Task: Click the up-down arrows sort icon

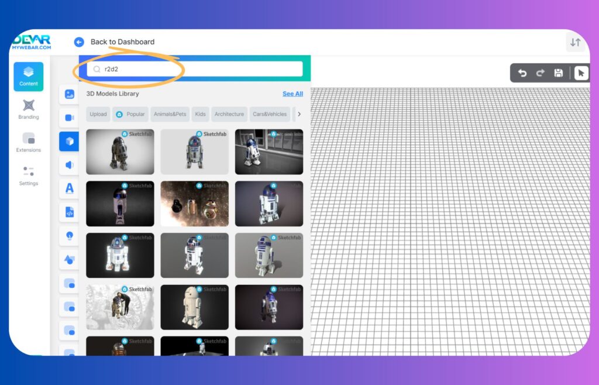Action: [x=576, y=43]
